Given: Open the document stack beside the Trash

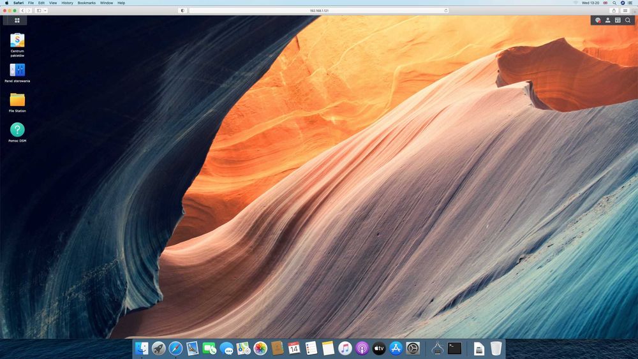Looking at the screenshot, I should [479, 348].
